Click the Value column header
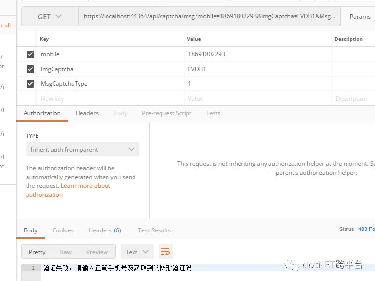The image size is (375, 281). (x=194, y=39)
